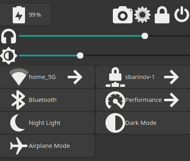
Task: Expand the sbarinov-1 VPN arrow
Action: (x=172, y=77)
